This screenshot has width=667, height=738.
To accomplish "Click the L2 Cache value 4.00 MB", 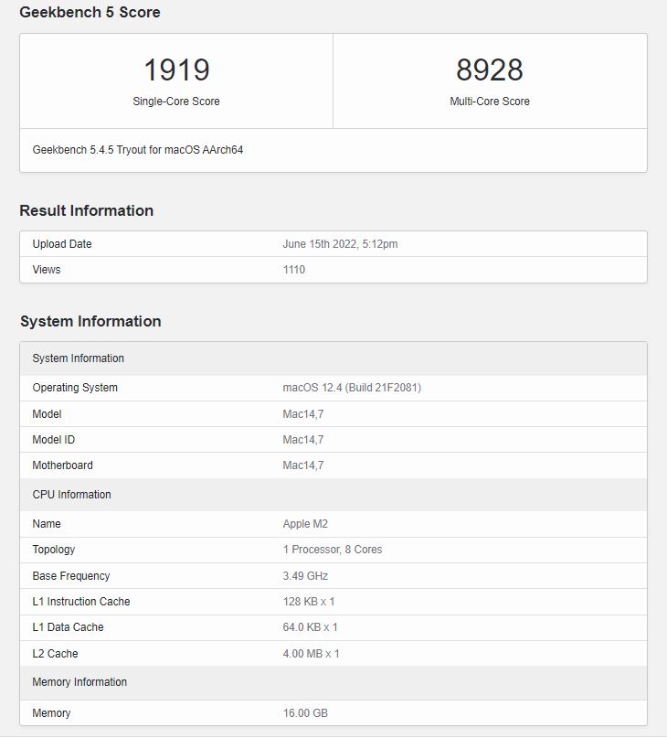I will pyautogui.click(x=311, y=654).
